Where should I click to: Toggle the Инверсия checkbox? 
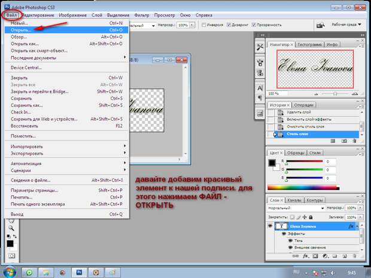click(203, 25)
